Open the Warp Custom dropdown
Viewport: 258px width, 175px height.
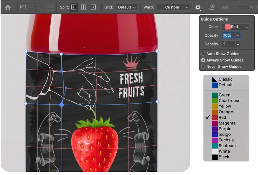173,7
